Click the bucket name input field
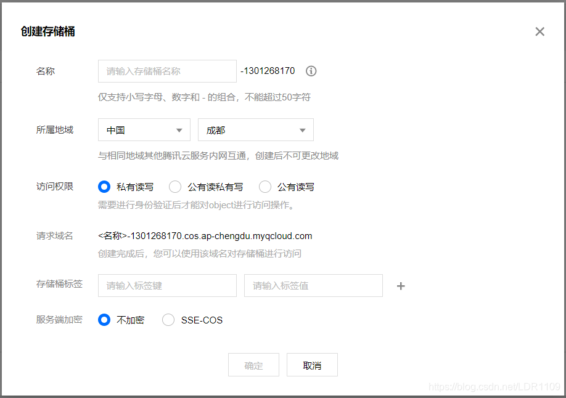 (x=166, y=71)
